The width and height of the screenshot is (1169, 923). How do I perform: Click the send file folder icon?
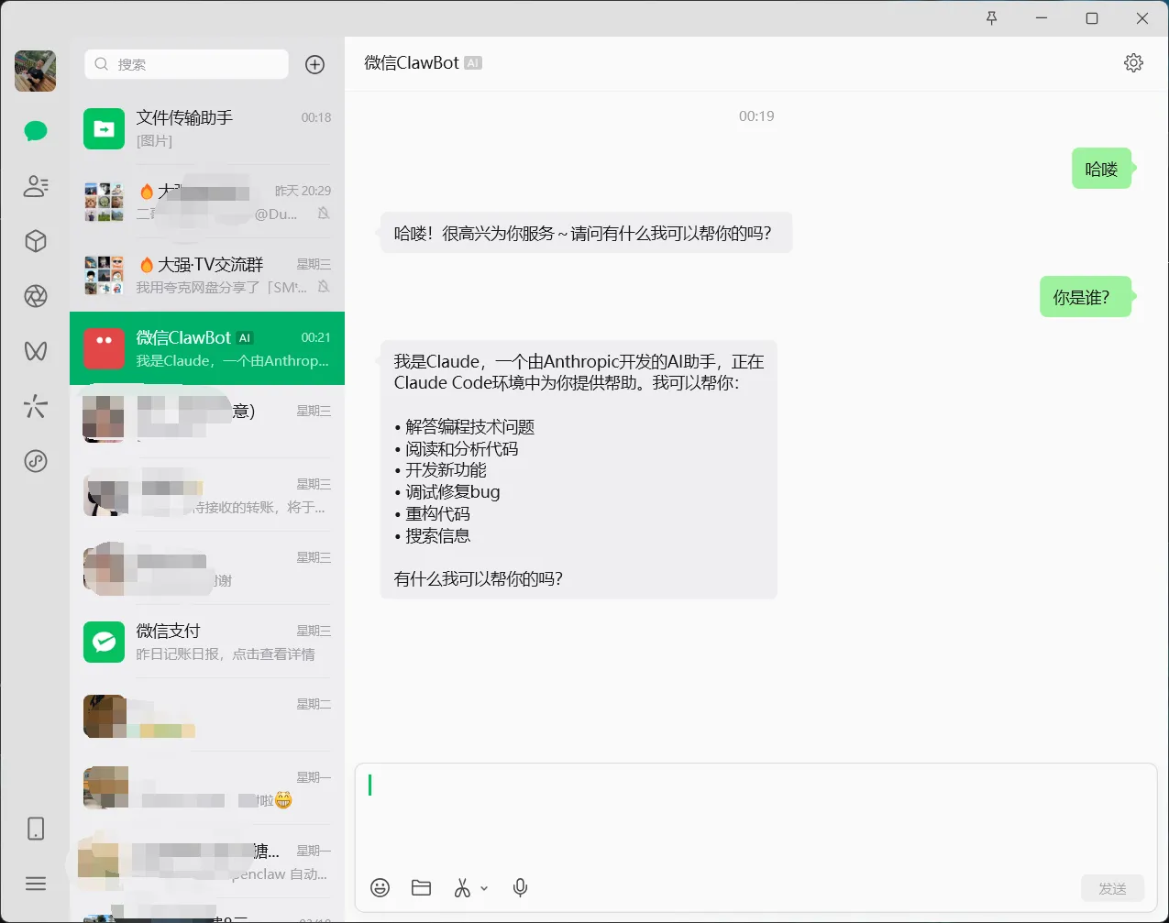coord(421,887)
